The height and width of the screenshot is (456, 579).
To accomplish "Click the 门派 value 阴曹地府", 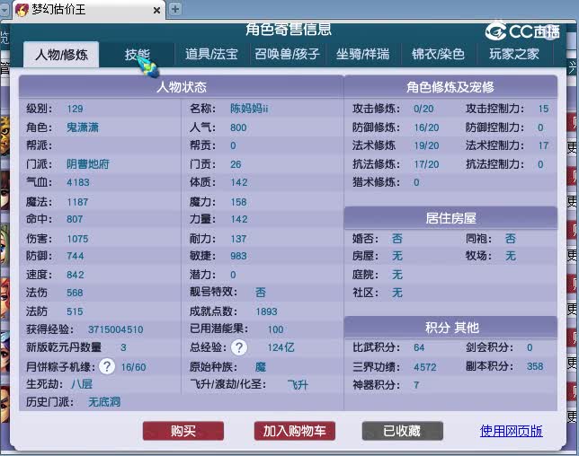I will 88,163.
